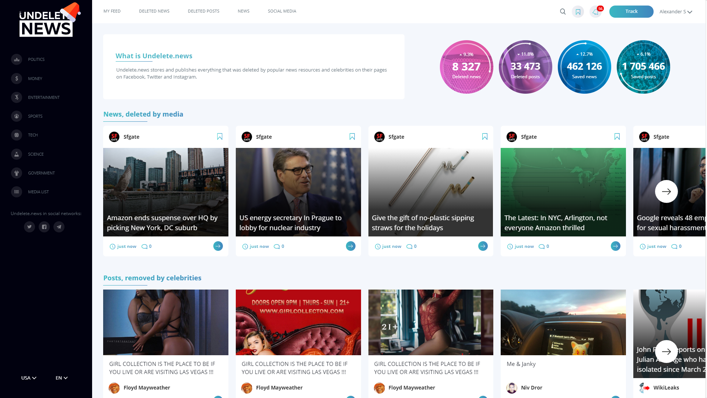
Task: Expand the USA country dropdown
Action: coord(29,378)
